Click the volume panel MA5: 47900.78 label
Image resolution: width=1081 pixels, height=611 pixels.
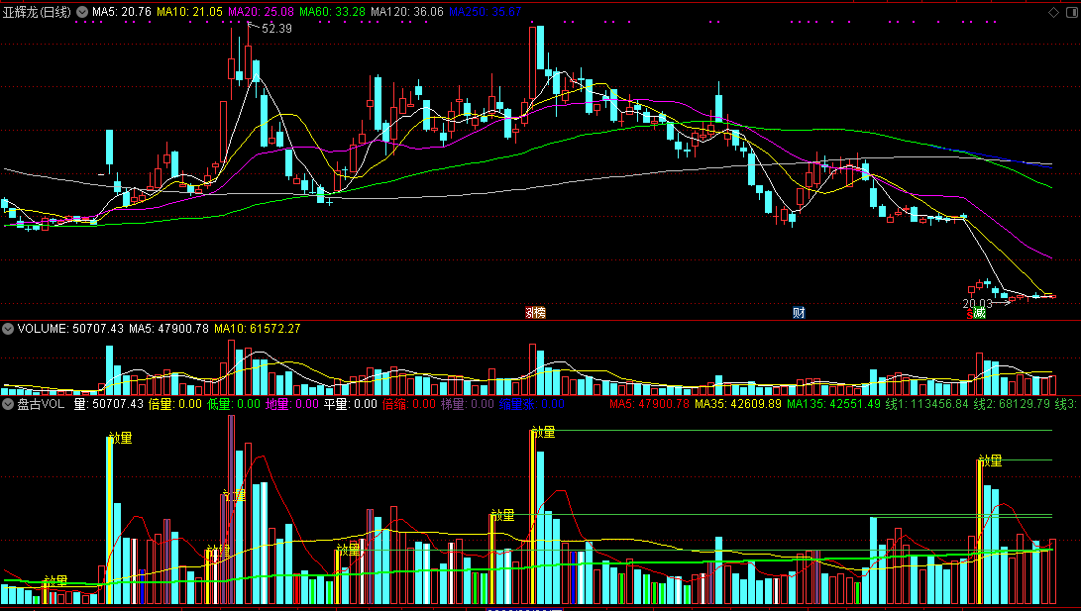(168, 329)
